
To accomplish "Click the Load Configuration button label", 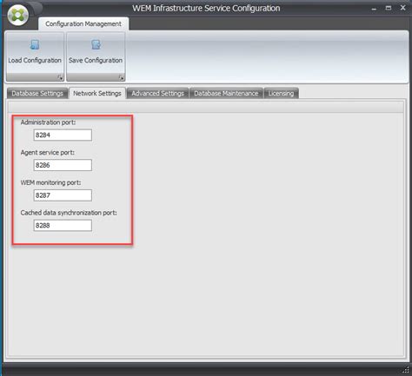I will pyautogui.click(x=35, y=60).
